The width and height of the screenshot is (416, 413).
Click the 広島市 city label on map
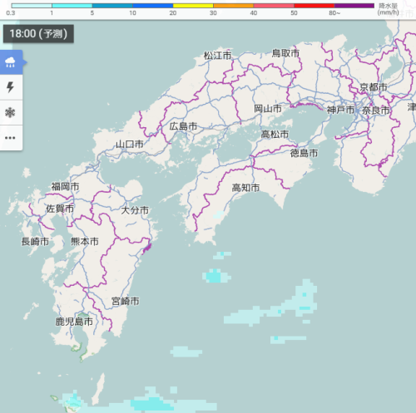(183, 126)
